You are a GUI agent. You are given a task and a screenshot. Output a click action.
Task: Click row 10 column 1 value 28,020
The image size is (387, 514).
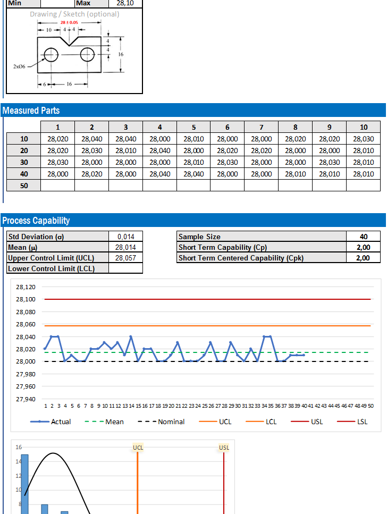[58, 139]
